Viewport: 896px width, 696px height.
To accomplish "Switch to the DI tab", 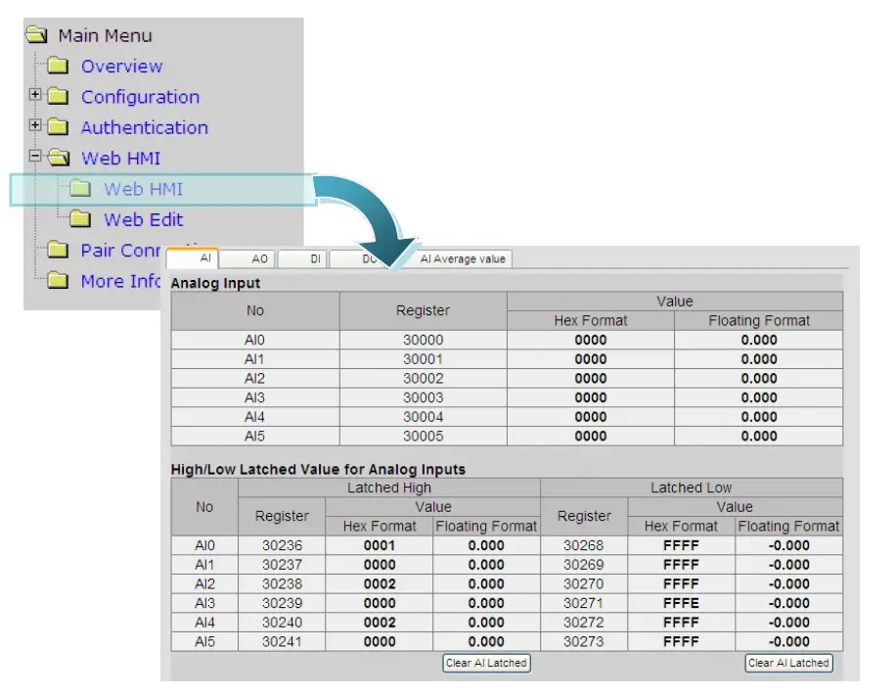I will [x=302, y=258].
